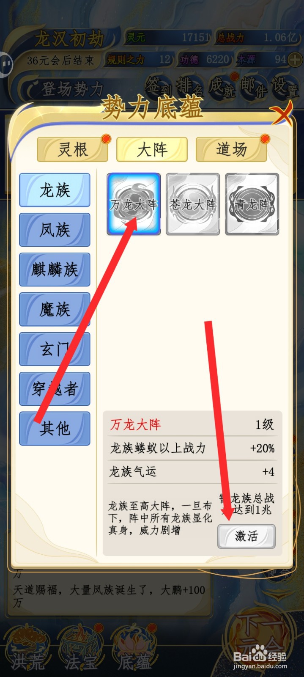The image size is (304, 677).
Task: Switch to the 道场 tab
Action: [x=231, y=149]
